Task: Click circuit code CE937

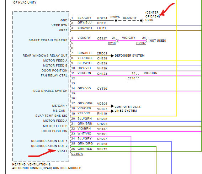Action: pyautogui.click(x=102, y=38)
